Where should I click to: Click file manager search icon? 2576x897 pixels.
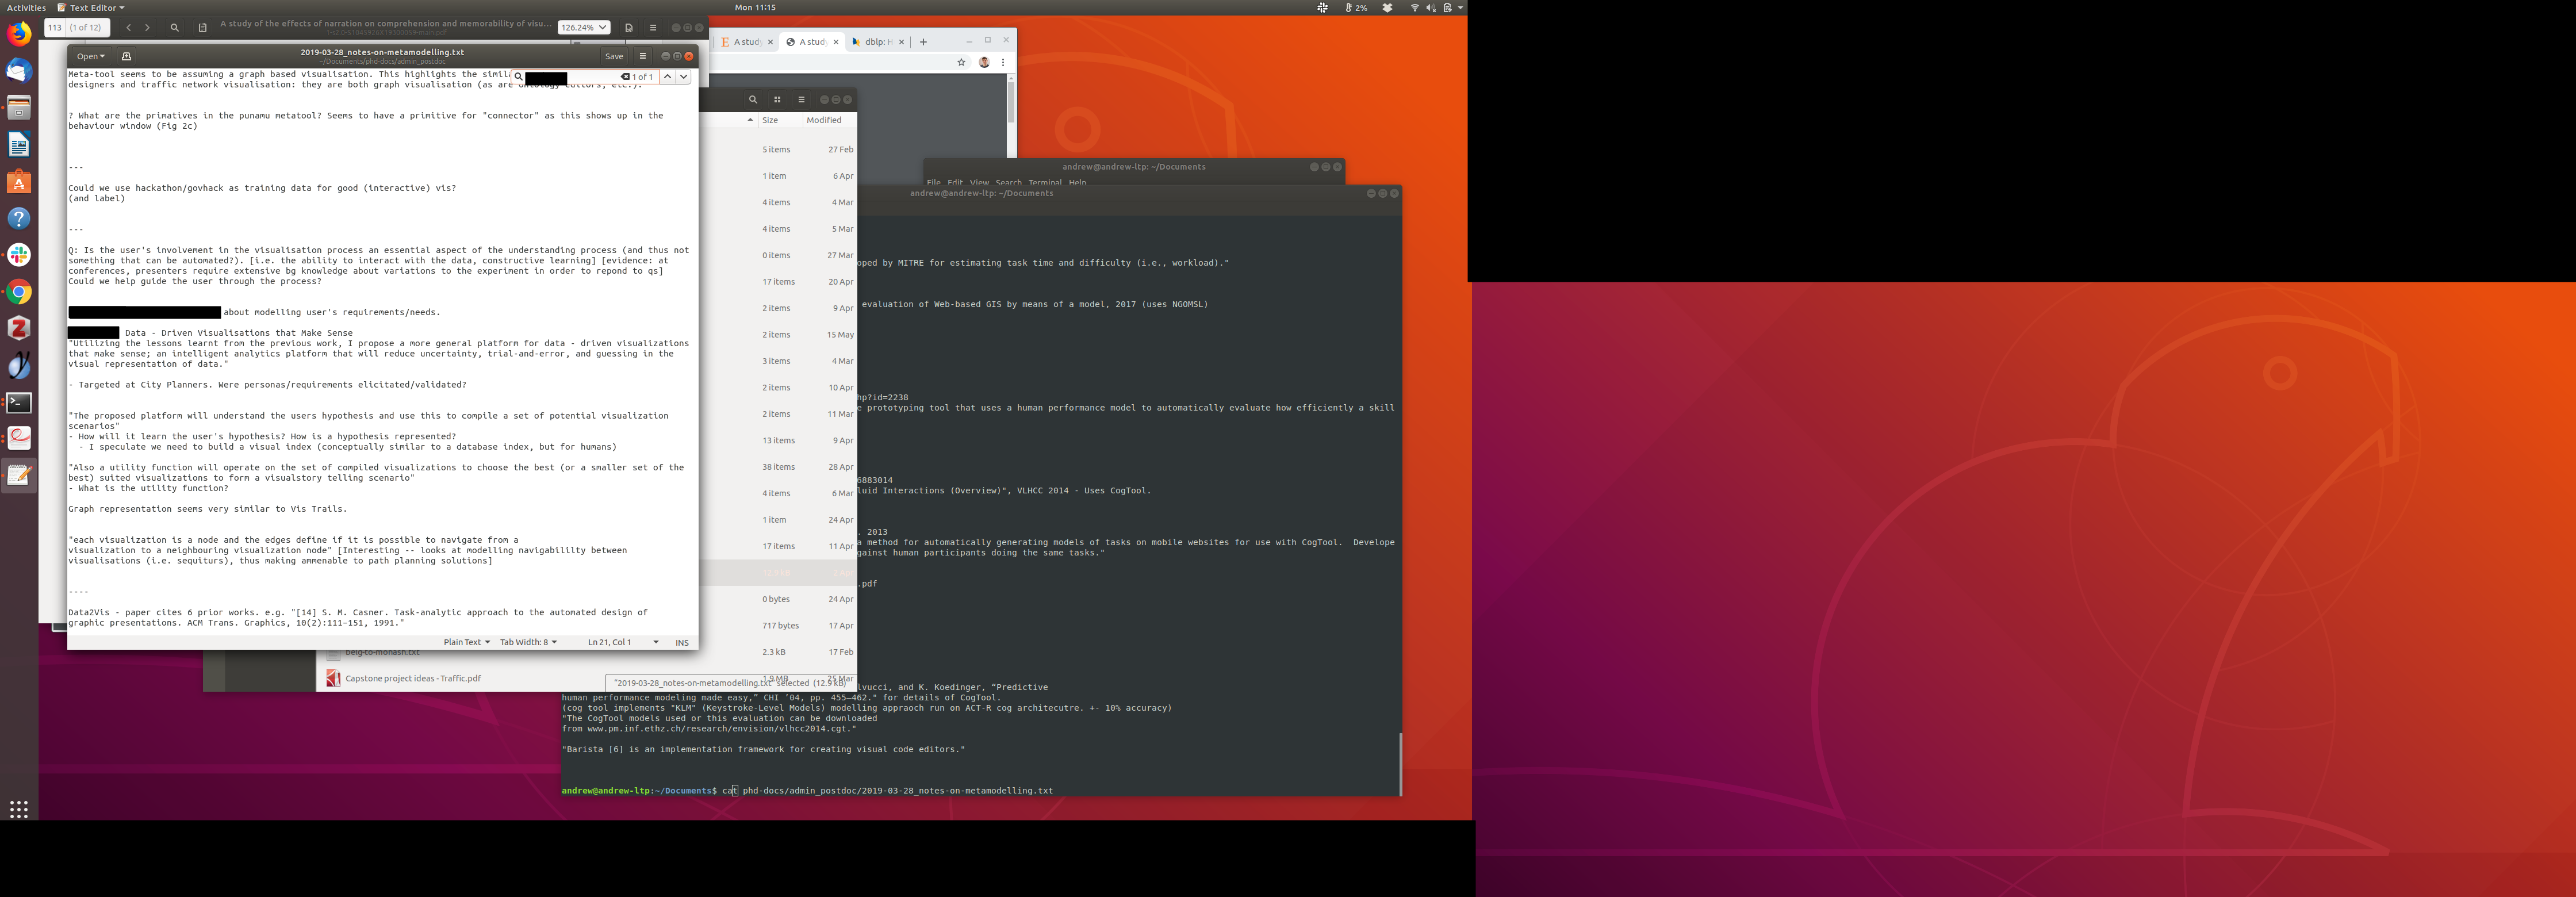point(753,99)
